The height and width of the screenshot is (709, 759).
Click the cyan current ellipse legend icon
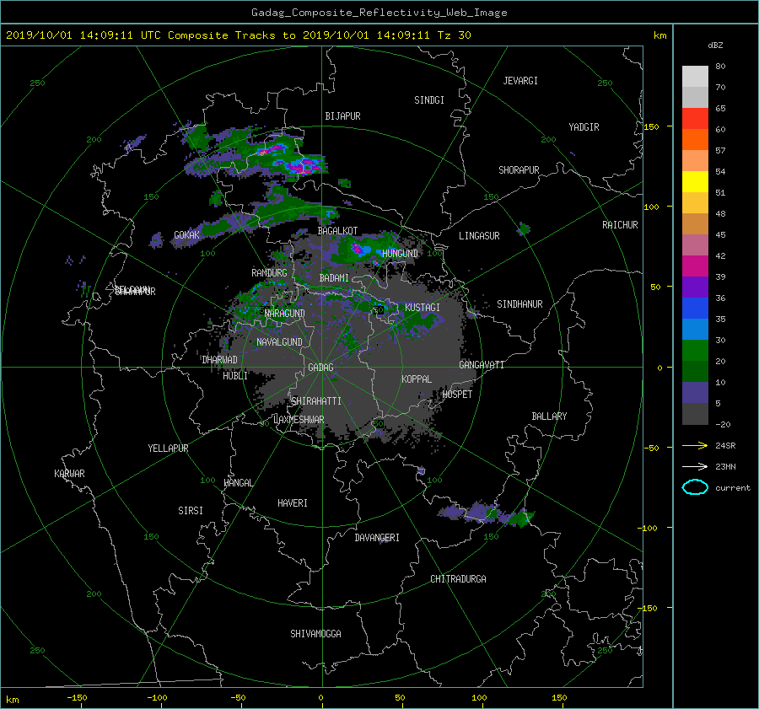point(695,487)
